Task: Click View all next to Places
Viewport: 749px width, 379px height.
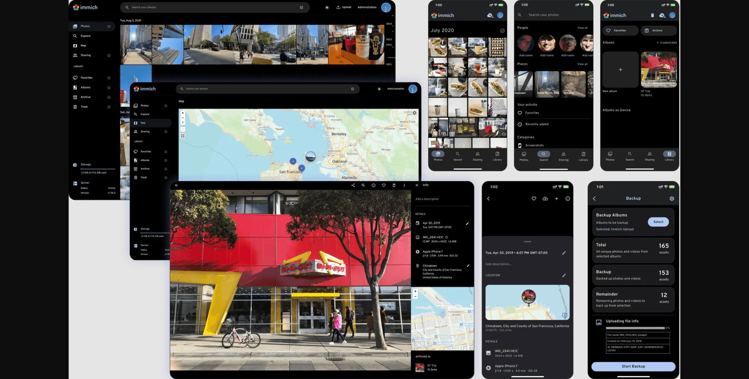Action: 582,64
